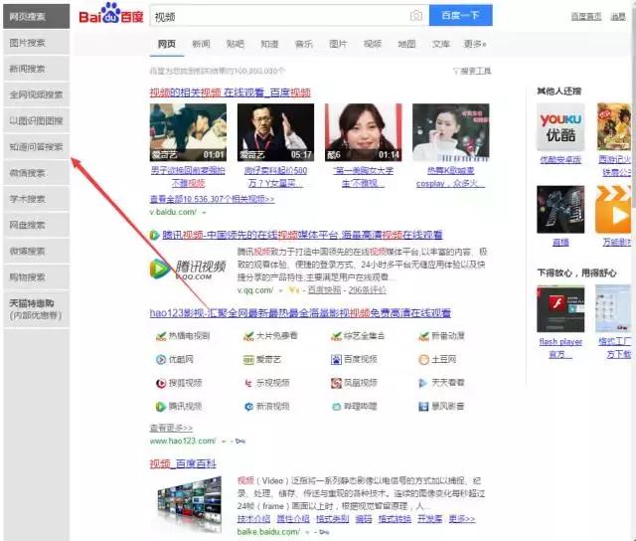Select 知道问答搜索 in sidebar
636x541 pixels.
[36, 146]
